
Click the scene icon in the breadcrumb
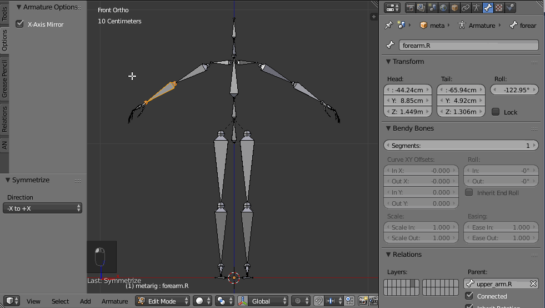pyautogui.click(x=402, y=25)
